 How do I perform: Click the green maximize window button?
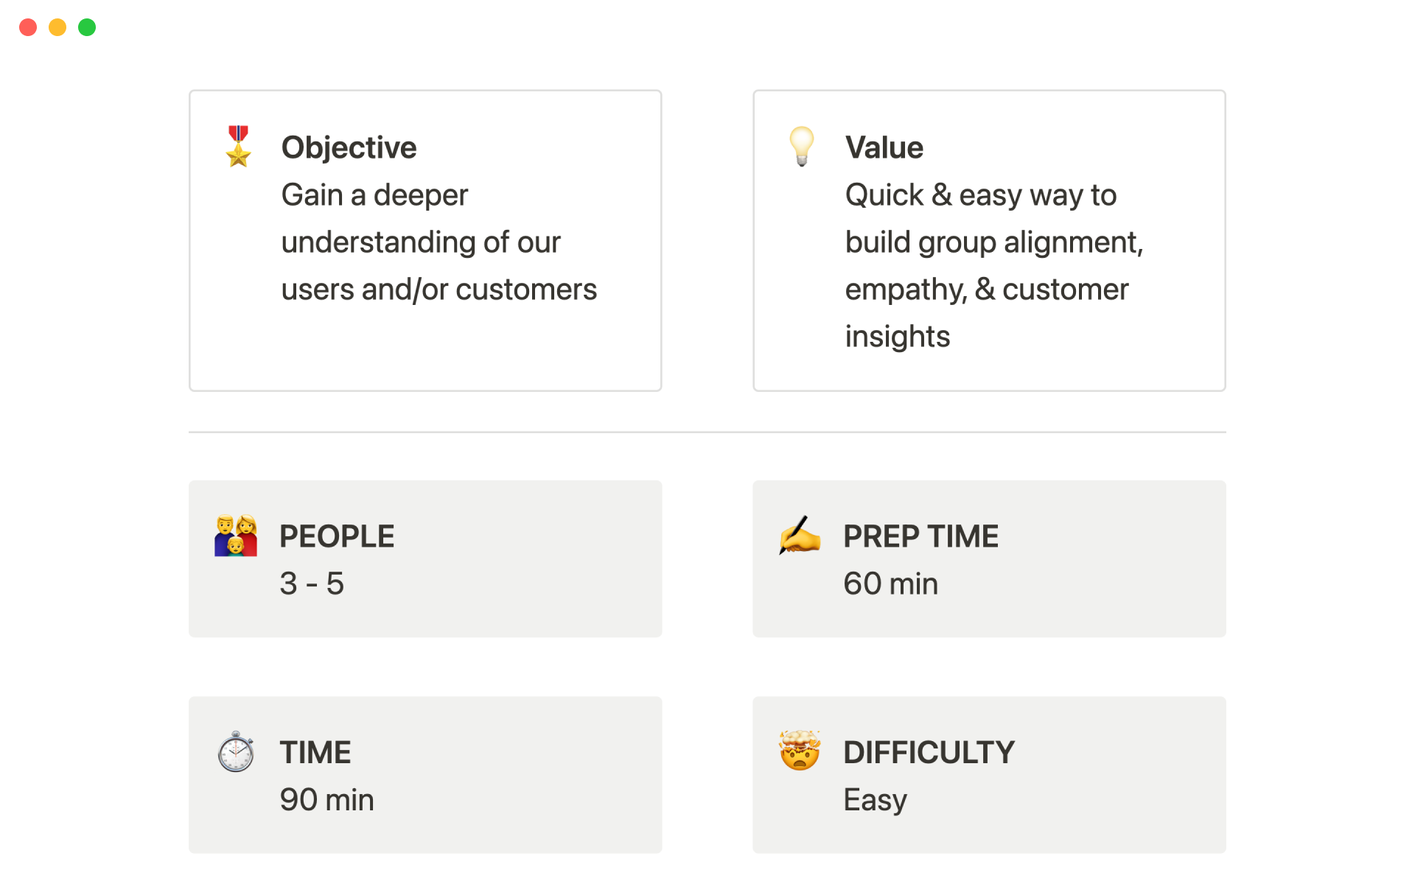click(87, 27)
